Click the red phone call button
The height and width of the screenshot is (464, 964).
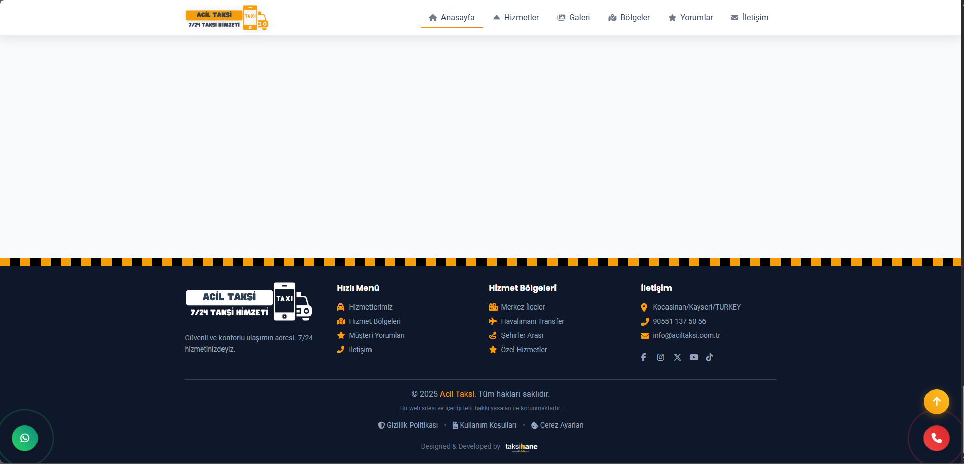tap(936, 438)
